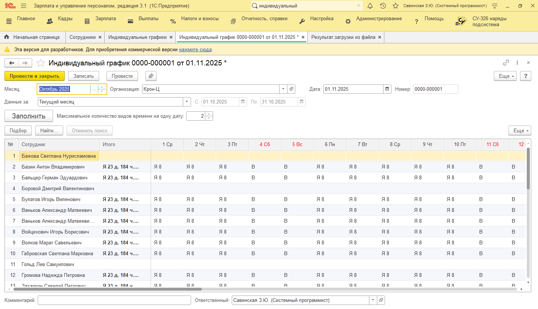Viewport: 538px width, 309px height.
Task: Increase maximum time types count spinner
Action: 209,114
